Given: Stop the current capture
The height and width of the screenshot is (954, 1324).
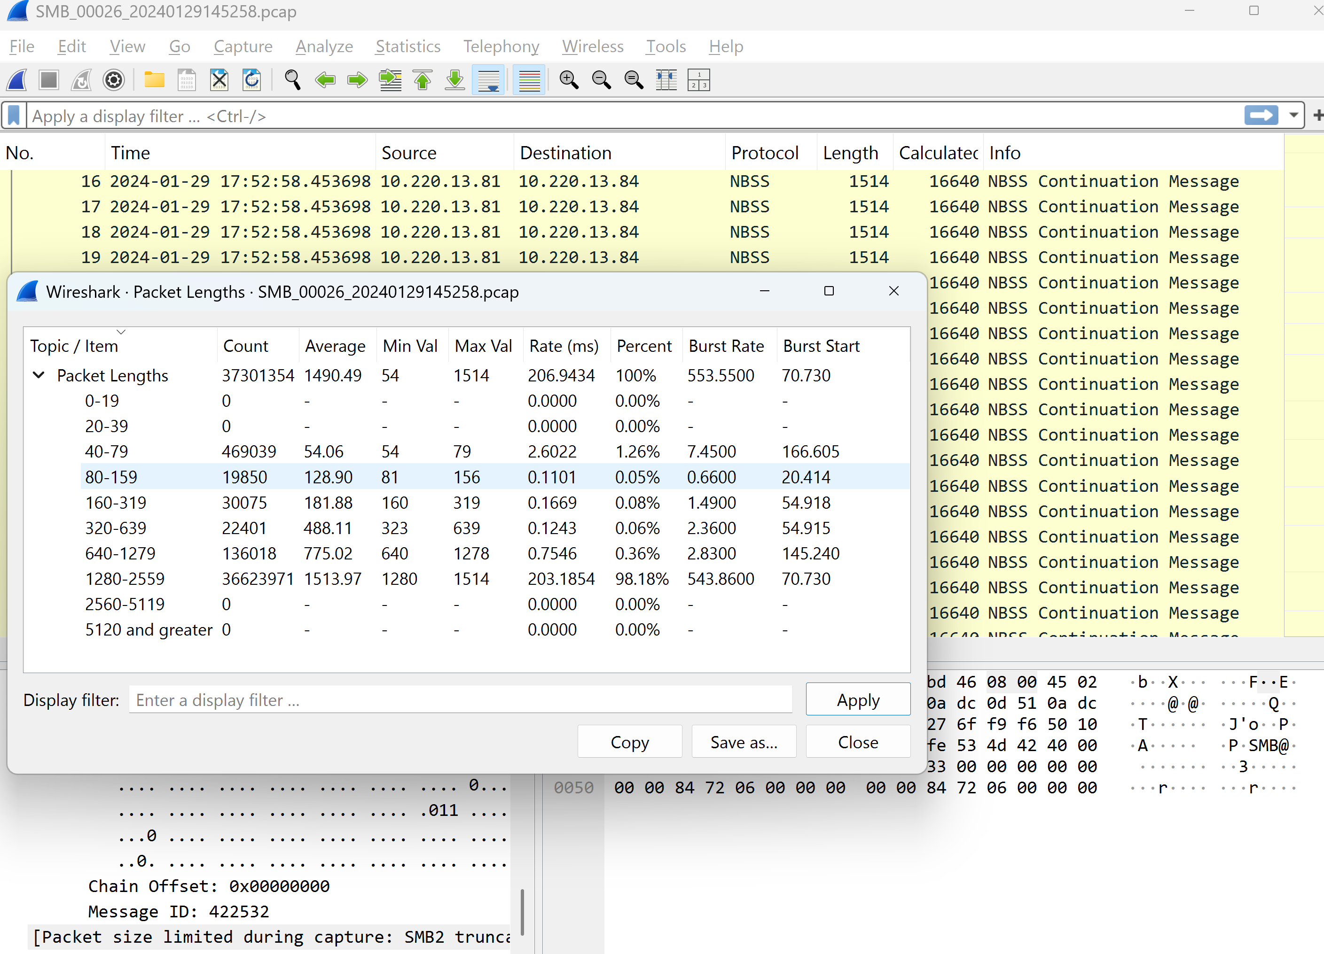Looking at the screenshot, I should (x=49, y=80).
